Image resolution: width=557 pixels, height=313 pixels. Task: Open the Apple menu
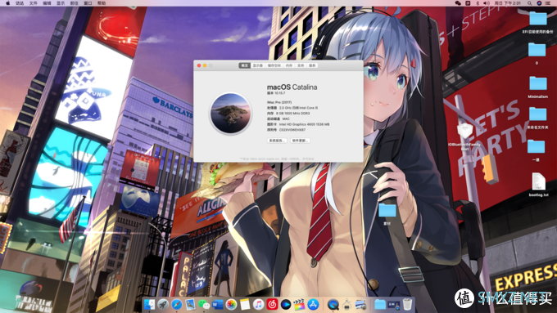(8, 2)
